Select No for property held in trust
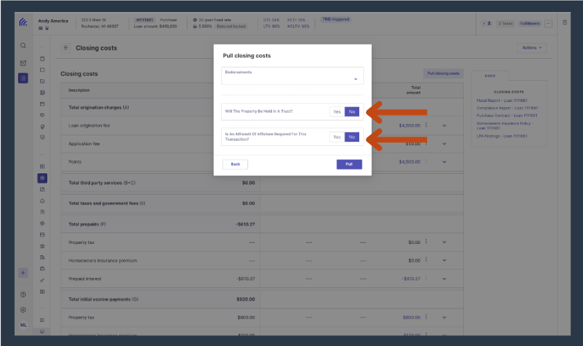Screen dimensions: 583x346 point(352,111)
